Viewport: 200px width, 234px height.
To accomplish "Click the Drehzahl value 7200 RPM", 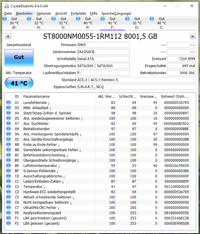I will (182, 59).
